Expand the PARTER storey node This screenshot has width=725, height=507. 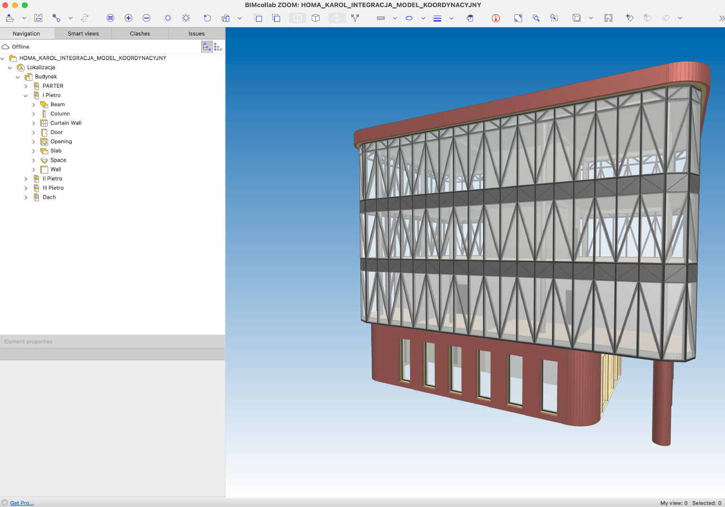pyautogui.click(x=26, y=86)
